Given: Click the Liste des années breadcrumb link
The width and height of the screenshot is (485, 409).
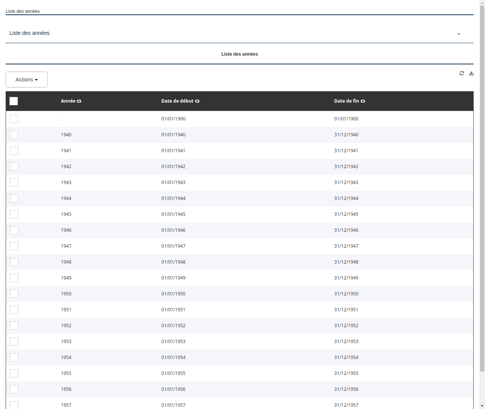Looking at the screenshot, I should tap(23, 11).
